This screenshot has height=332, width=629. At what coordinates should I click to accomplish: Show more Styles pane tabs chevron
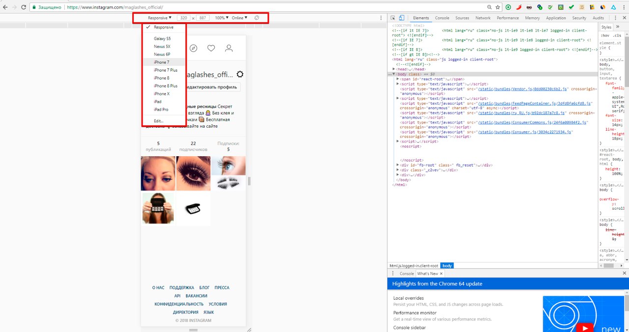coord(617,27)
